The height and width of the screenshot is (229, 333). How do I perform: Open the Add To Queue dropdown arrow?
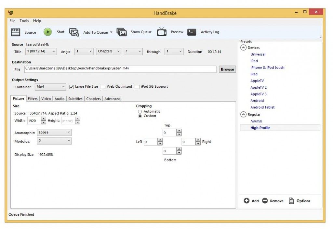(111, 32)
